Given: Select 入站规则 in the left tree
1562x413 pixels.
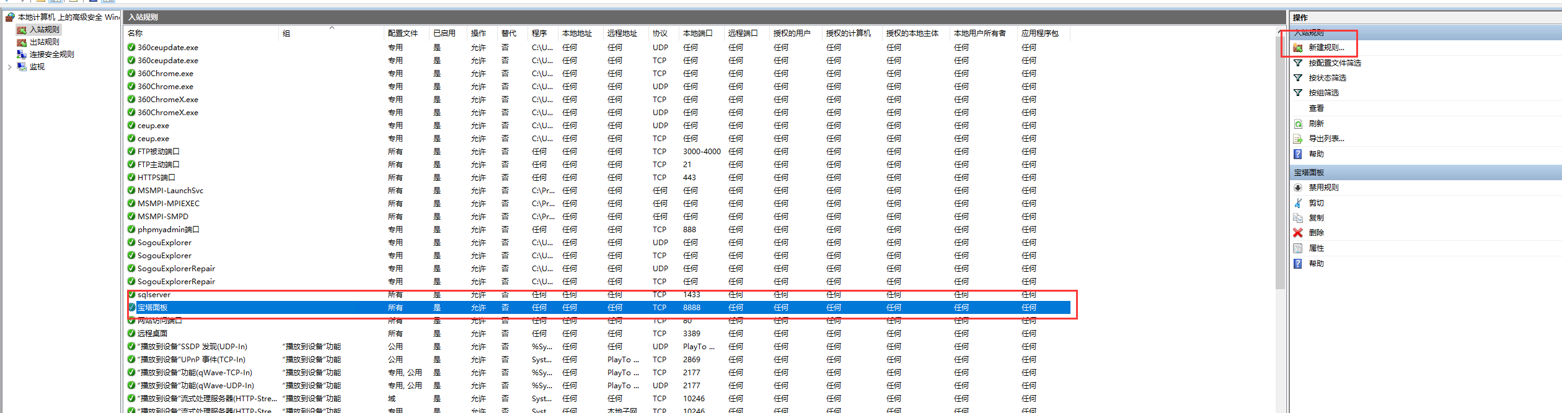Looking at the screenshot, I should tap(45, 30).
